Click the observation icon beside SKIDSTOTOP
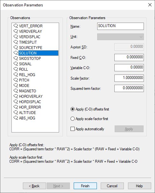Image resolution: width=155 pixels, height=193 pixels. point(16,58)
